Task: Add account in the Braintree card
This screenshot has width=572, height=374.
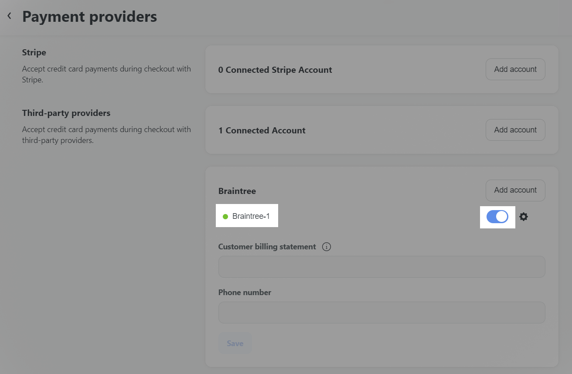Action: point(515,190)
